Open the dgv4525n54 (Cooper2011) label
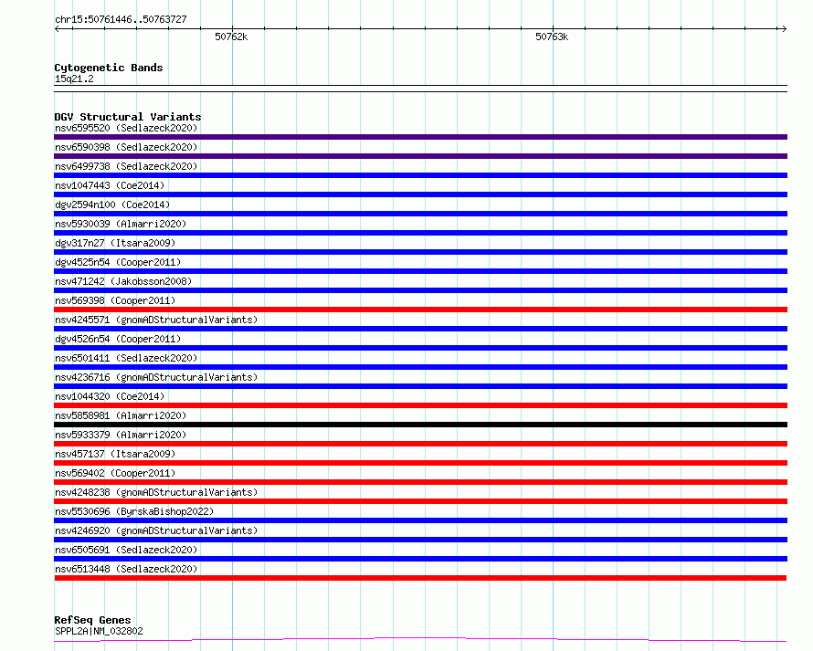Image resolution: width=813 pixels, height=651 pixels. 118,262
